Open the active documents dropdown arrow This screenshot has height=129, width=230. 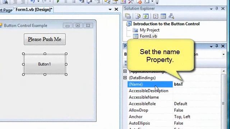(x=110, y=9)
